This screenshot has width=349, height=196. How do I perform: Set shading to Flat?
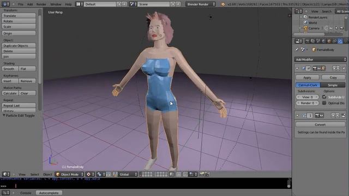(27, 69)
